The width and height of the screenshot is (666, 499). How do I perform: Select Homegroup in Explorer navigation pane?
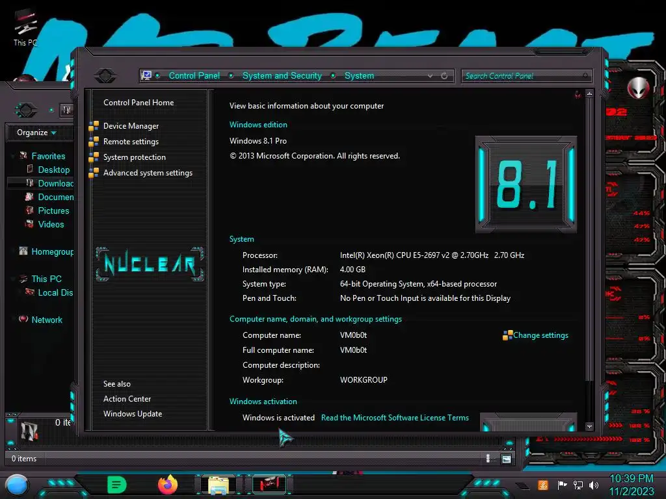point(52,251)
